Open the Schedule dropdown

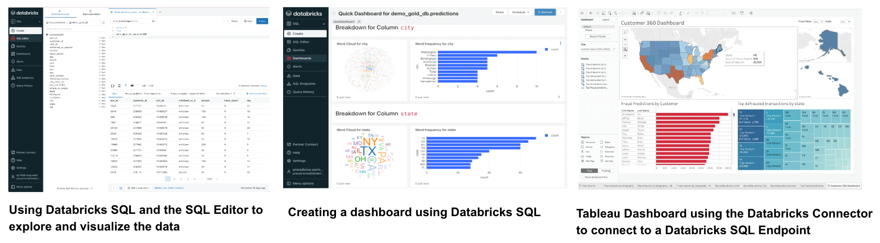pyautogui.click(x=521, y=12)
